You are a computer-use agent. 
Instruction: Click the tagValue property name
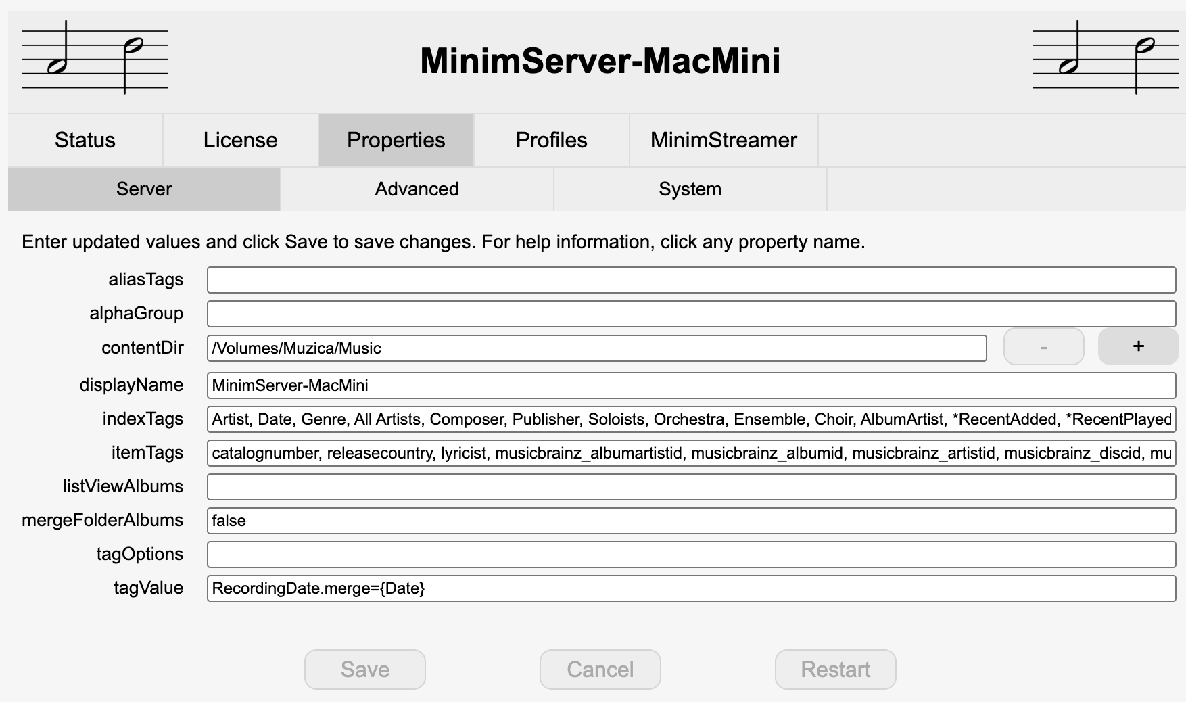coord(149,588)
